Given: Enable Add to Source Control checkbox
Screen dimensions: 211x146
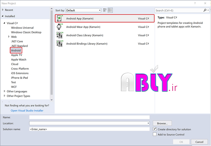Looking at the screenshot, I should click(155, 134).
